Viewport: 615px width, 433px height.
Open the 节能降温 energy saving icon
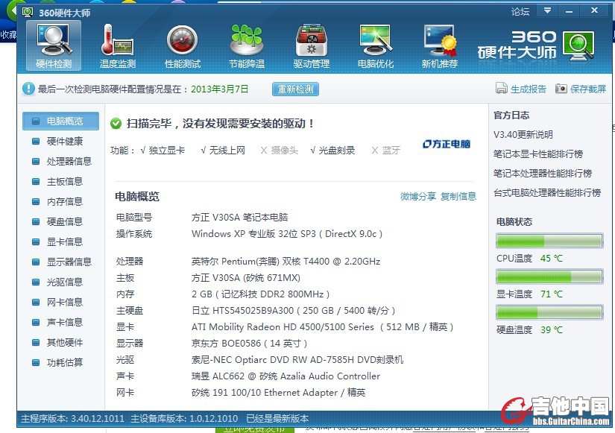[247, 40]
